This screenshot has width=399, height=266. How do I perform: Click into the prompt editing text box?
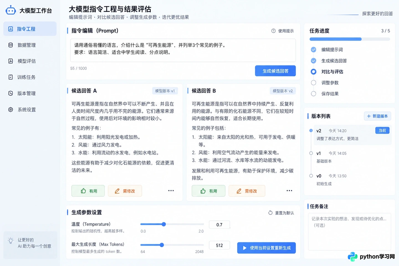tap(183, 50)
